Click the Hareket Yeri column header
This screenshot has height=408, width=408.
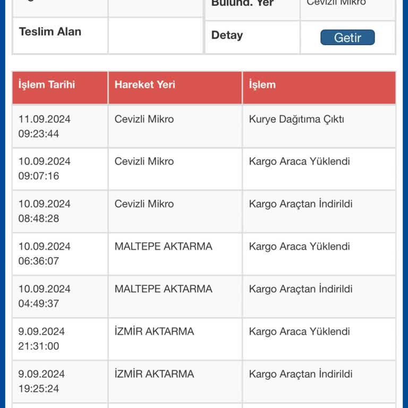144,85
